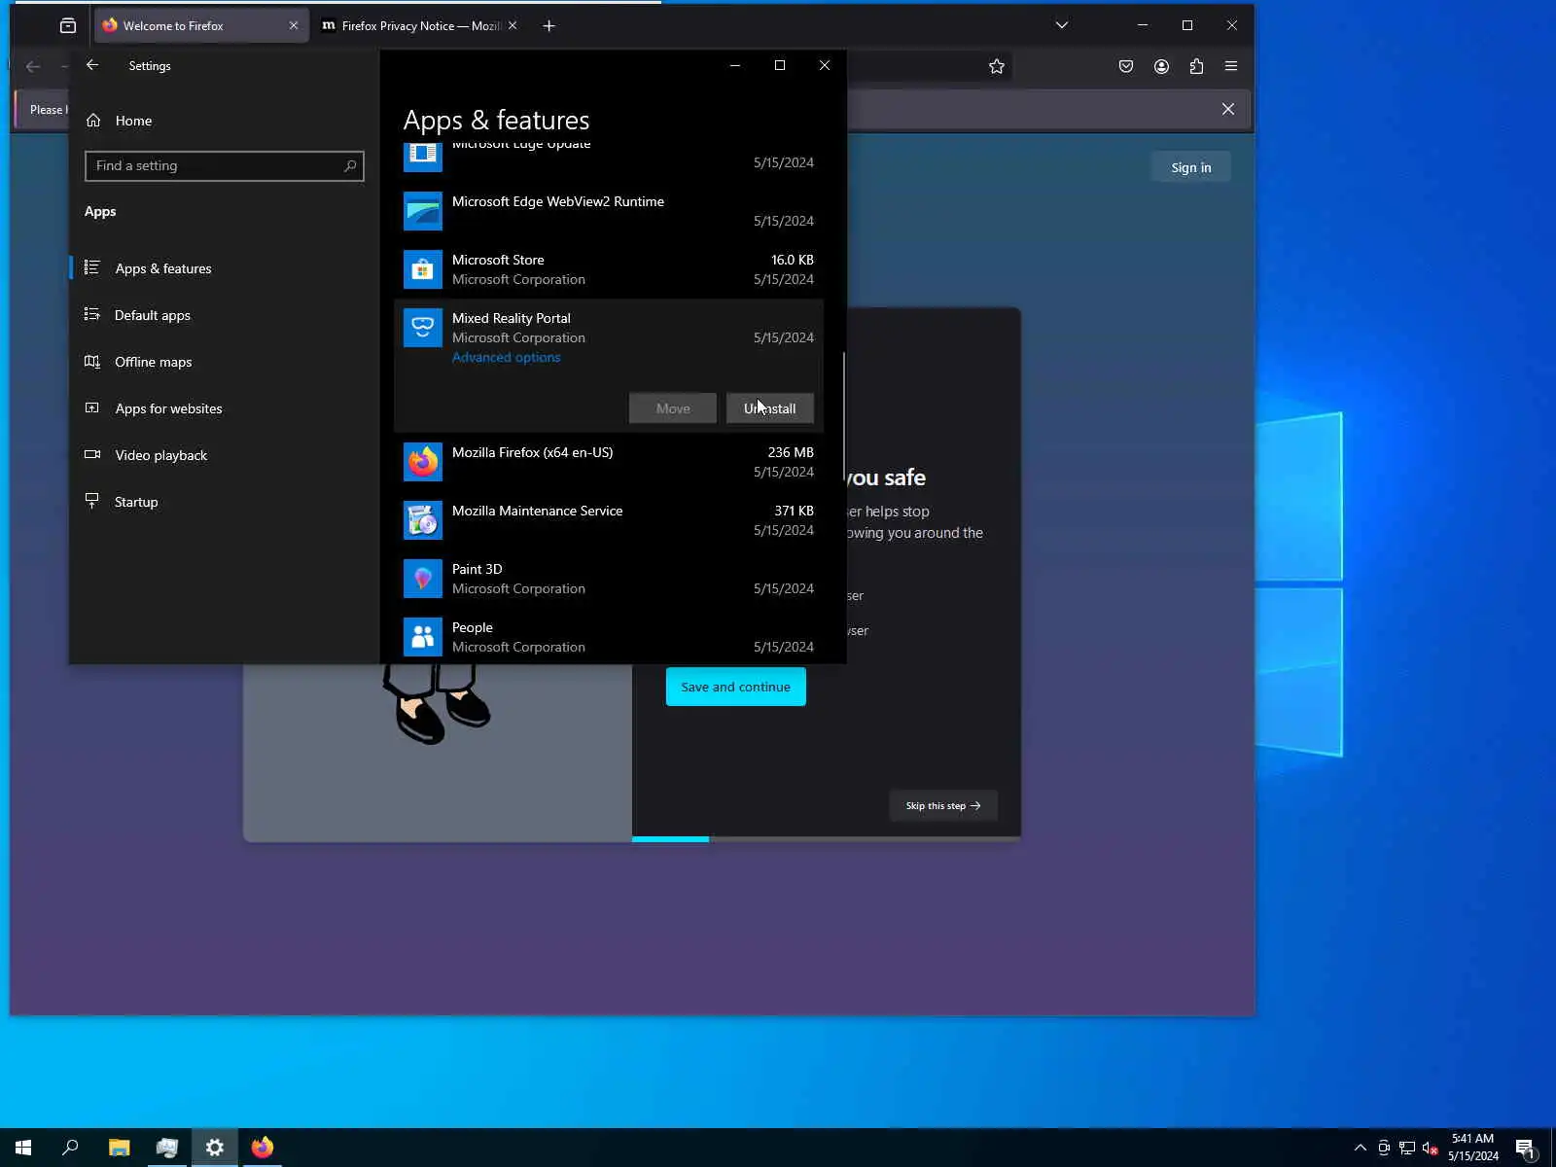The image size is (1556, 1167).
Task: Click the Mixed Reality Portal icon
Action: [x=423, y=328]
